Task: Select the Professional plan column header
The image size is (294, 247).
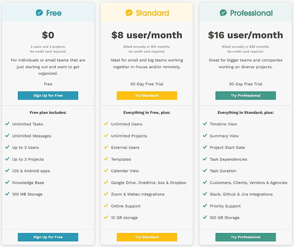Action: [245, 13]
